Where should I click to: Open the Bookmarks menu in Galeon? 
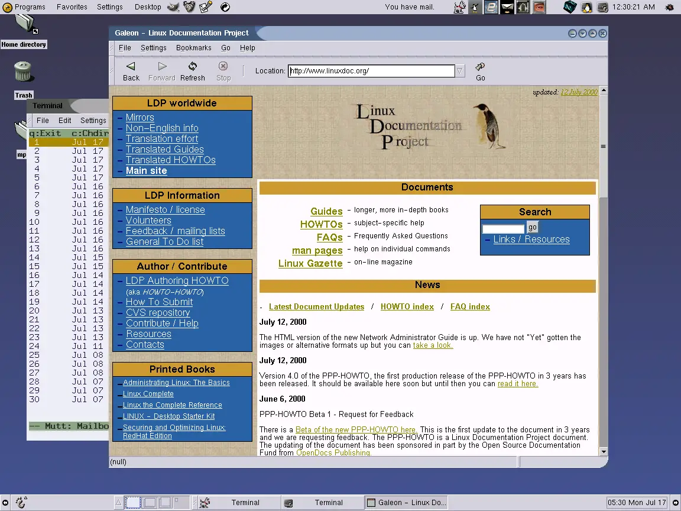tap(193, 48)
